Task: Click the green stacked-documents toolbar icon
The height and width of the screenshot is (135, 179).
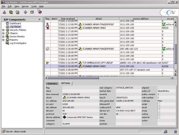Action: tap(11, 12)
